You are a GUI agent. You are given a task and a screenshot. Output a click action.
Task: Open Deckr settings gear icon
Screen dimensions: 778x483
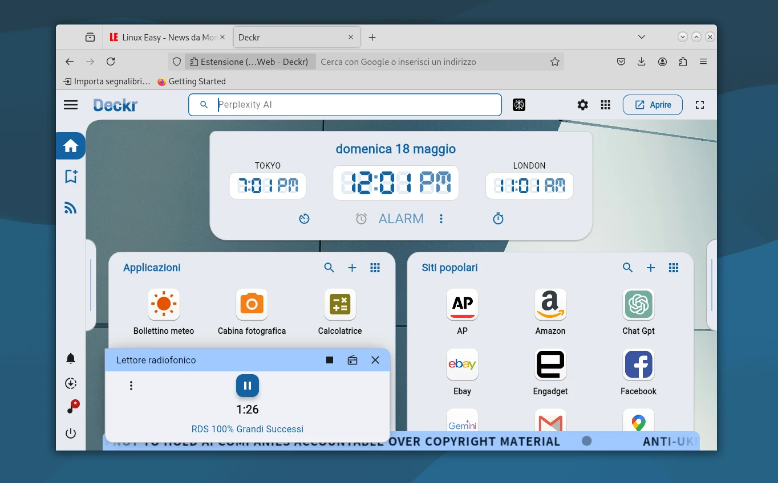pyautogui.click(x=582, y=105)
